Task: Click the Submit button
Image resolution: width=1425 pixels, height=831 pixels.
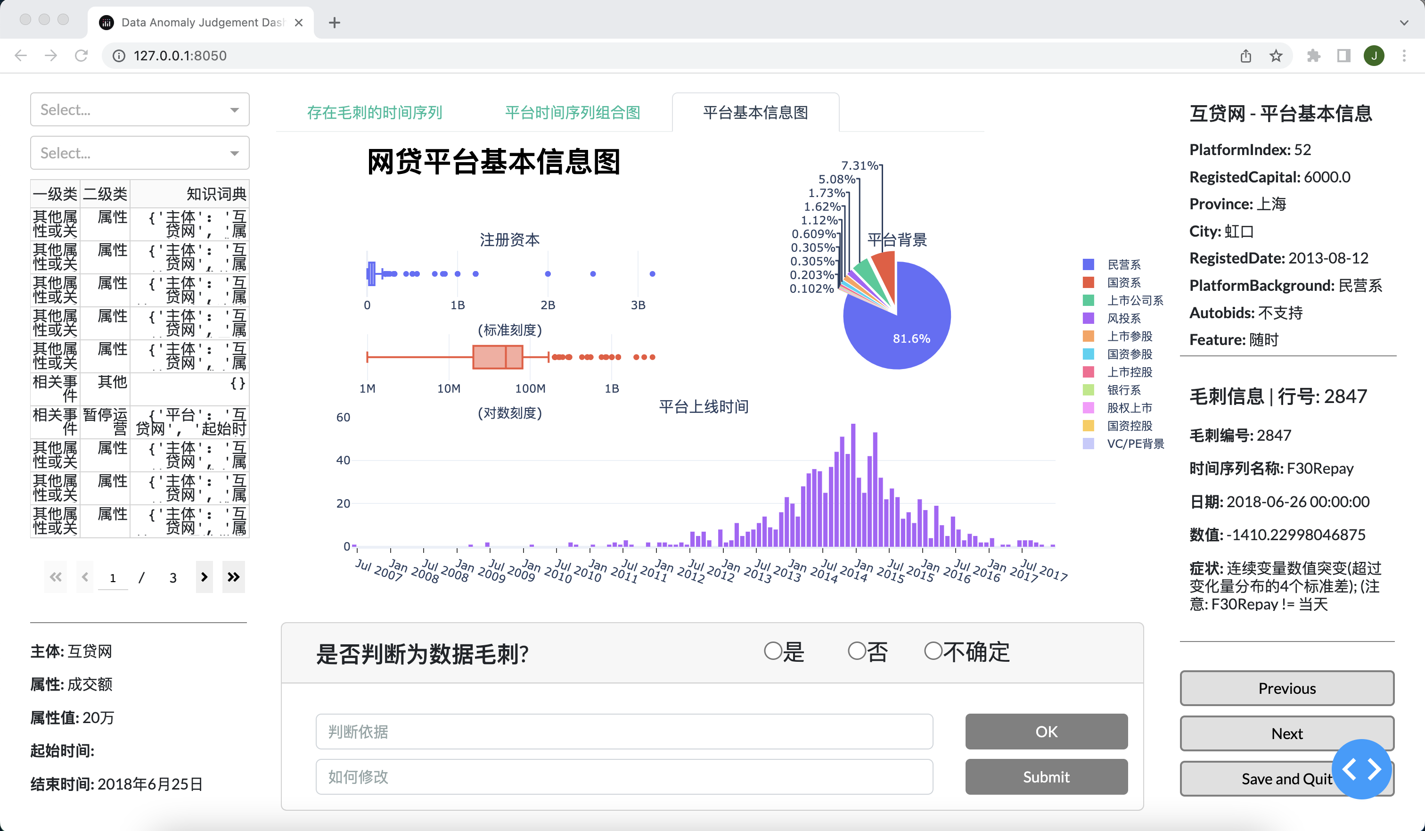Action: 1046,777
